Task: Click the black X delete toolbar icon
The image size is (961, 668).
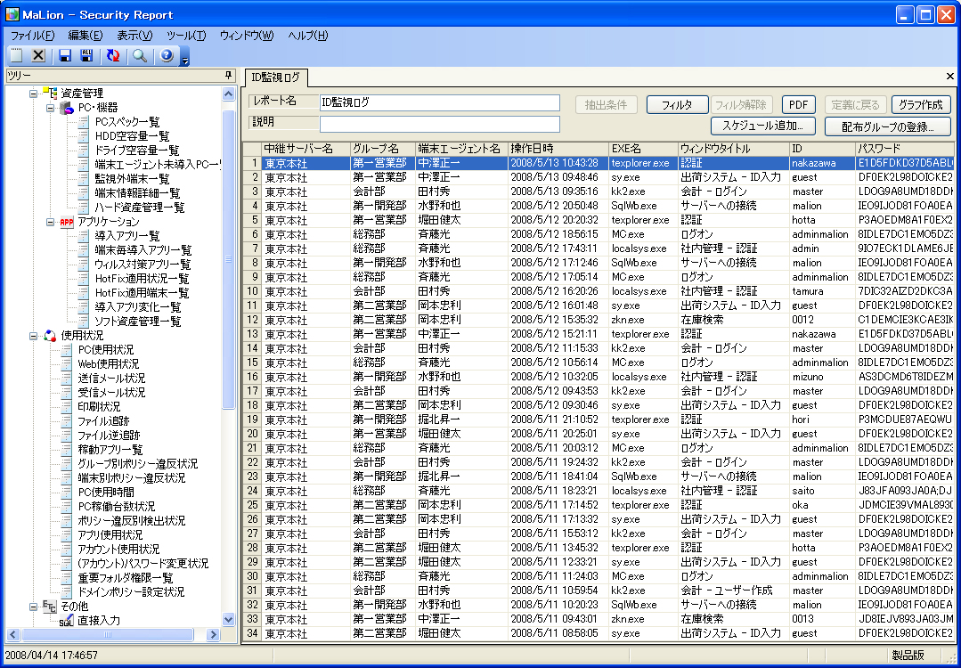Action: coord(38,56)
